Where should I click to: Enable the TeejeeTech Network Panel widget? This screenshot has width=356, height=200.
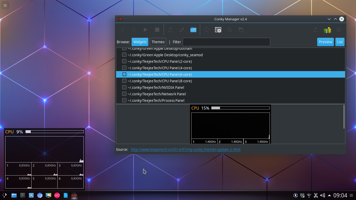[124, 94]
